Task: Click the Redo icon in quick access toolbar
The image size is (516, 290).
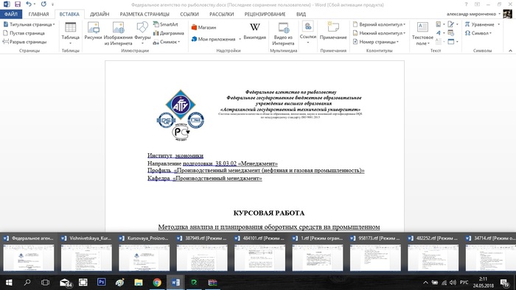Action: coord(43,4)
